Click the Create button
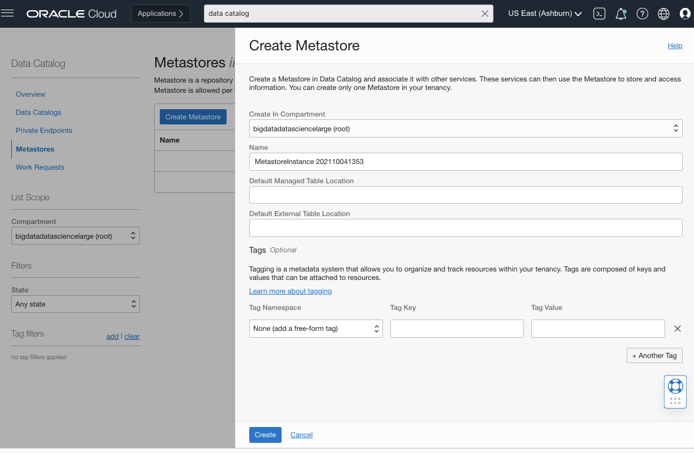 coord(265,434)
